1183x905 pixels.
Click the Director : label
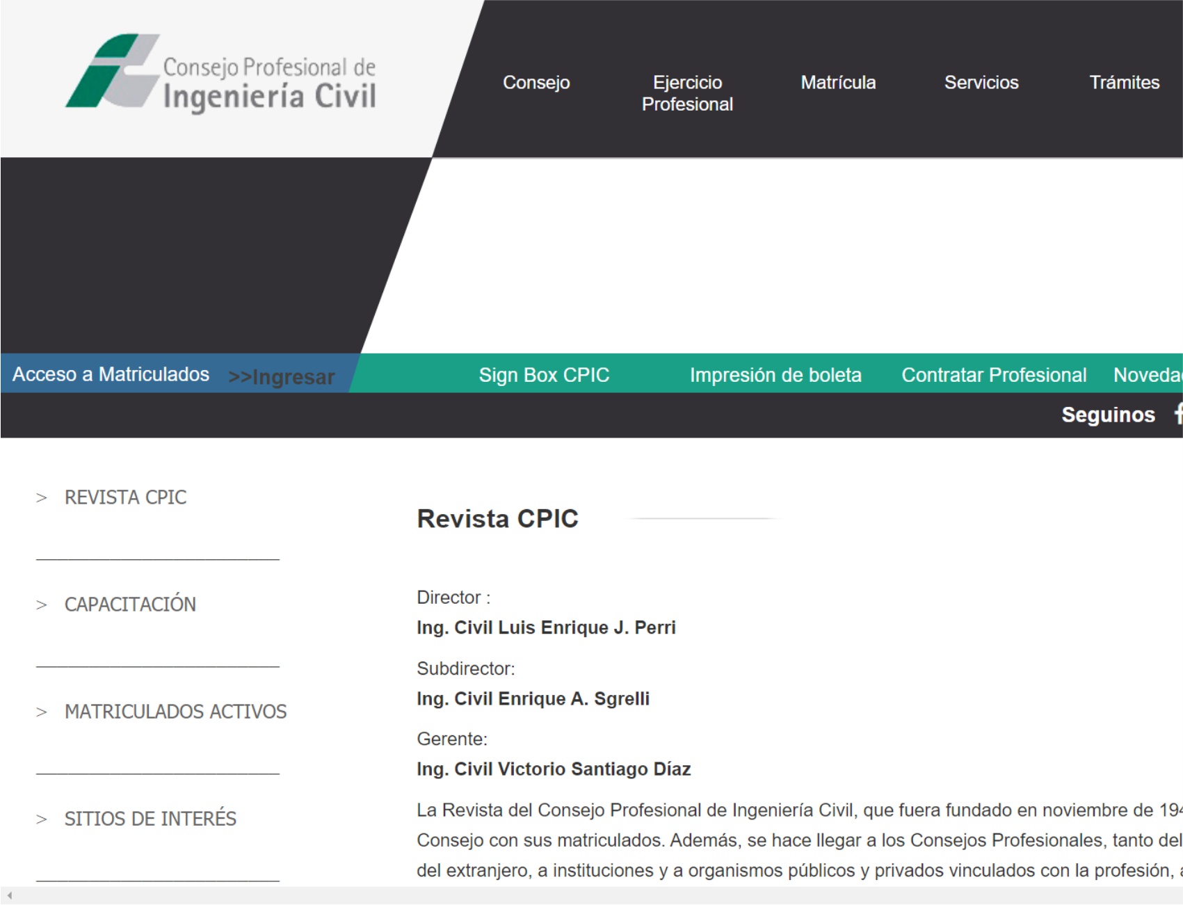pyautogui.click(x=453, y=598)
